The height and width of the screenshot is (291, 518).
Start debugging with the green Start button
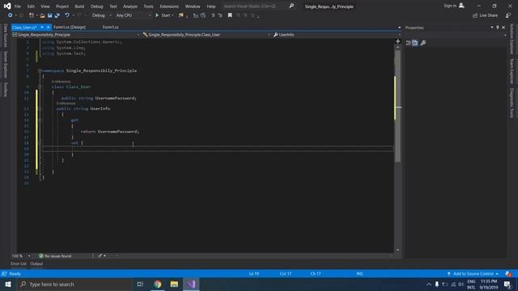coord(164,15)
